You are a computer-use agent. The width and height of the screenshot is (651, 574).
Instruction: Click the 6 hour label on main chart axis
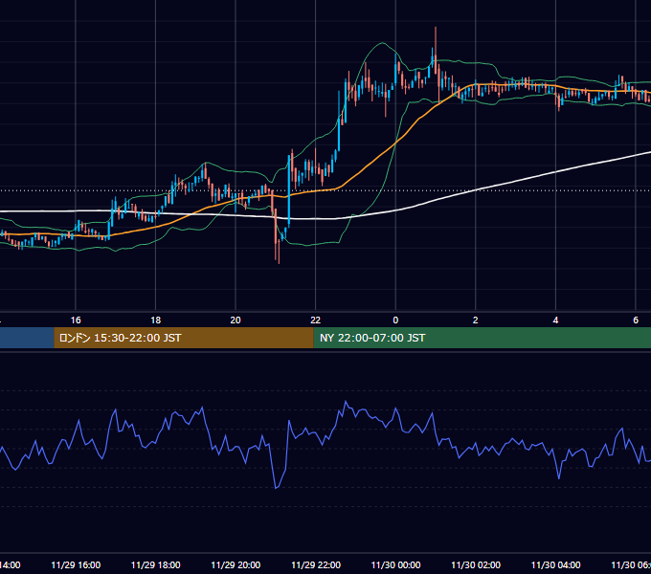pyautogui.click(x=636, y=320)
